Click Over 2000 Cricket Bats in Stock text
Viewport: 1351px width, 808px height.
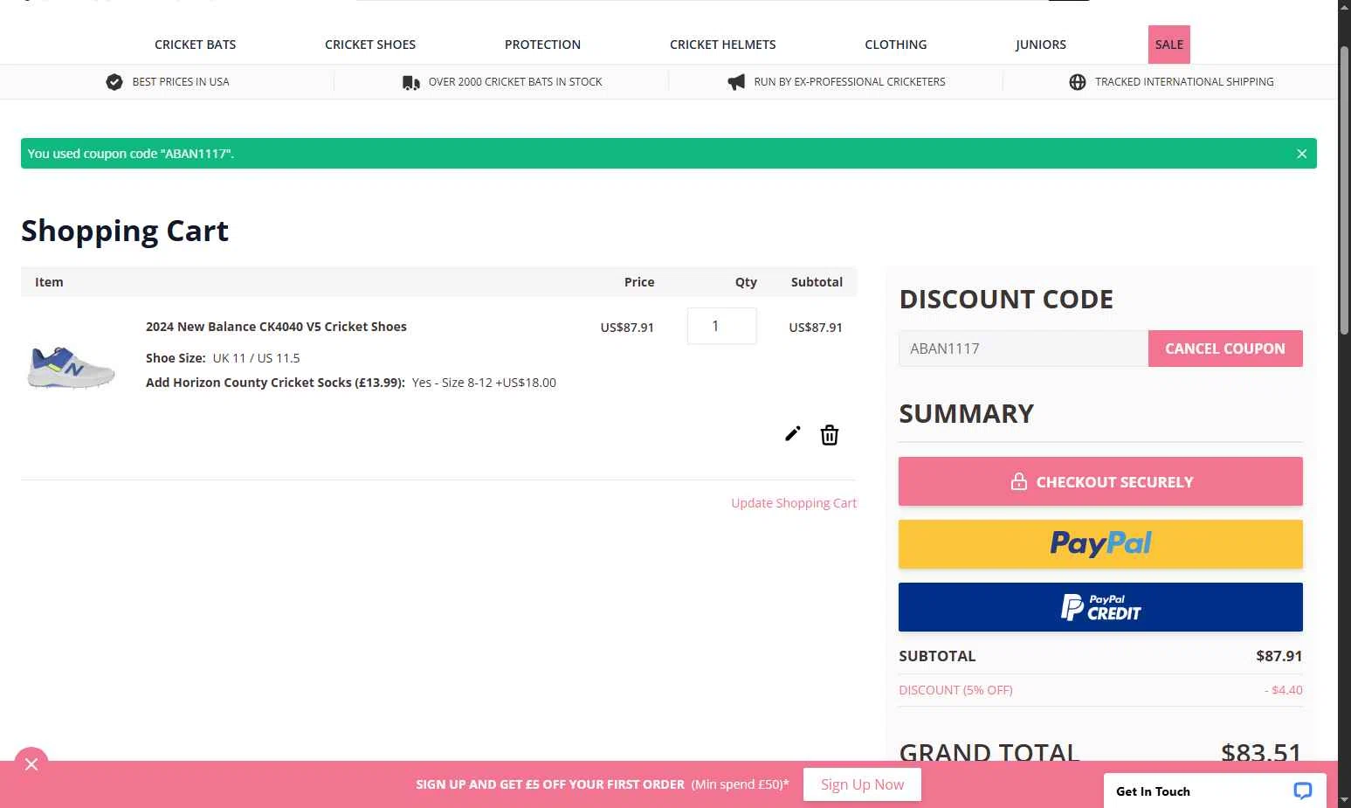point(515,82)
